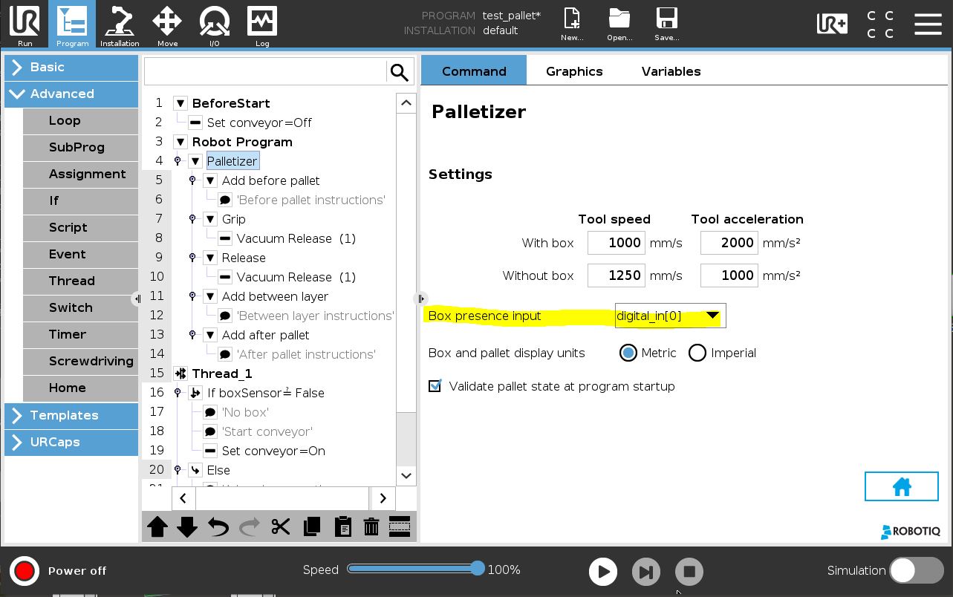Screen dimensions: 953x597
Task: Click the home position button
Action: (x=902, y=487)
